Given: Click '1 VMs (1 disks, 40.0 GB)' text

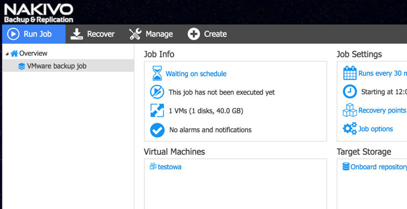Looking at the screenshot, I should 206,111.
